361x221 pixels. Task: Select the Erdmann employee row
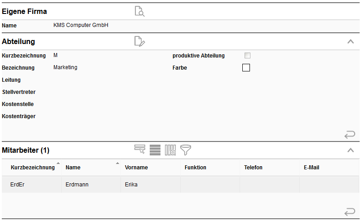point(75,185)
